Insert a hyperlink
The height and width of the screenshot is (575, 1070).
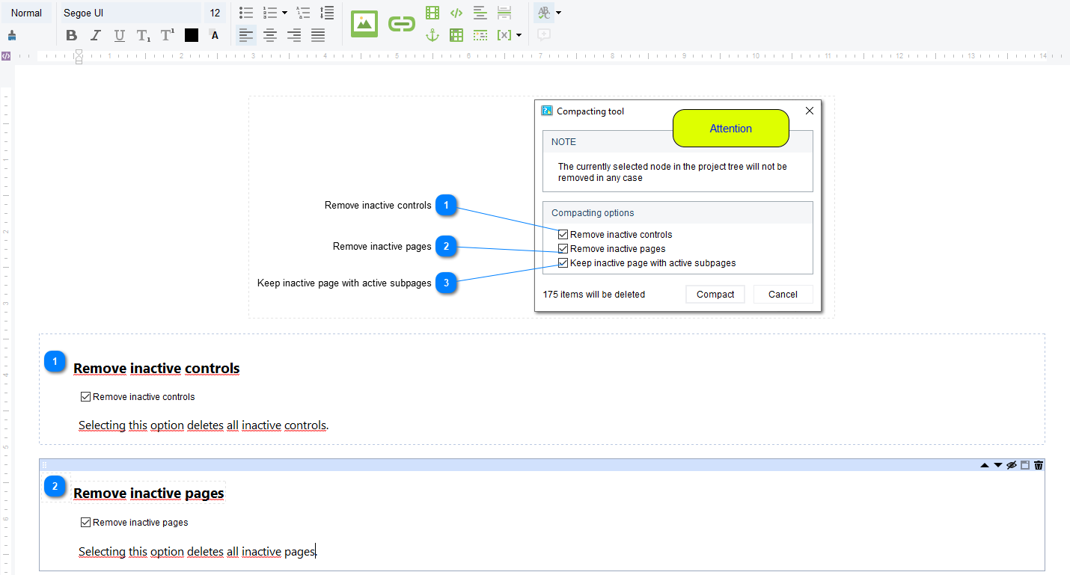pyautogui.click(x=402, y=24)
